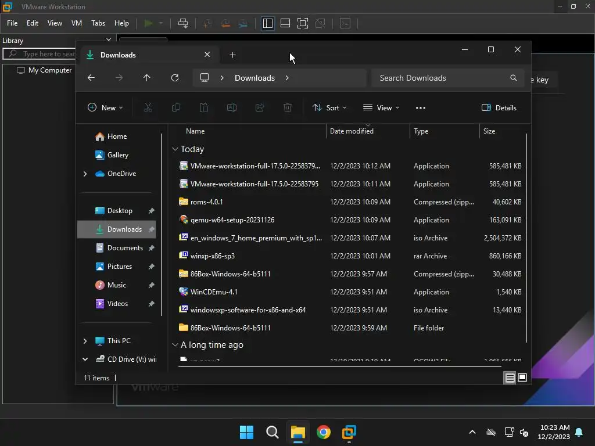Open Google Chrome from the taskbar
The width and height of the screenshot is (595, 446).
click(x=323, y=432)
